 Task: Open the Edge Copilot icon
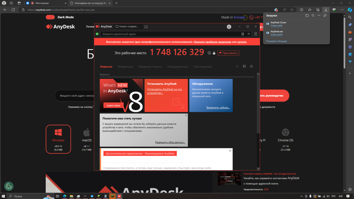click(x=350, y=10)
